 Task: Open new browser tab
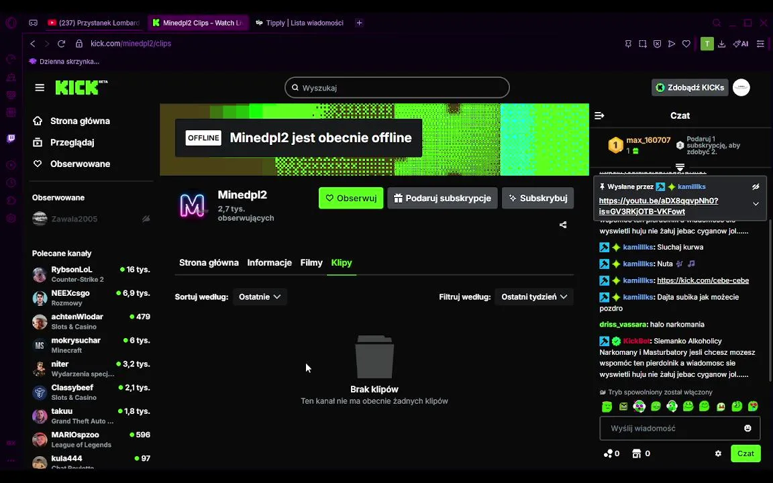click(360, 23)
